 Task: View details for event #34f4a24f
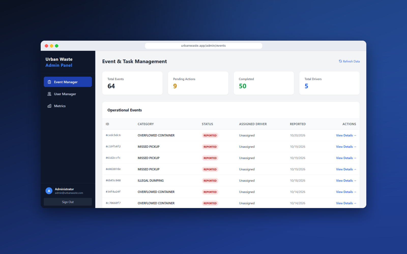click(346, 192)
